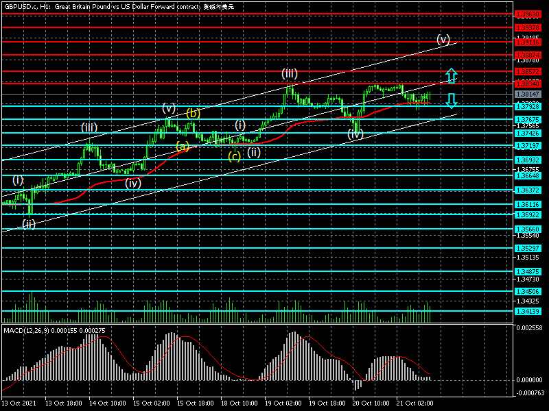
Task: Click the 13 Oct 2021 date label
Action: (x=20, y=404)
